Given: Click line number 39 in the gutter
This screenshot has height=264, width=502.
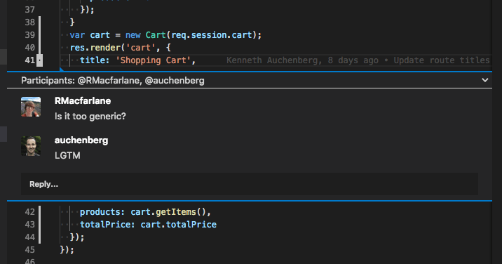Looking at the screenshot, I should coord(29,35).
